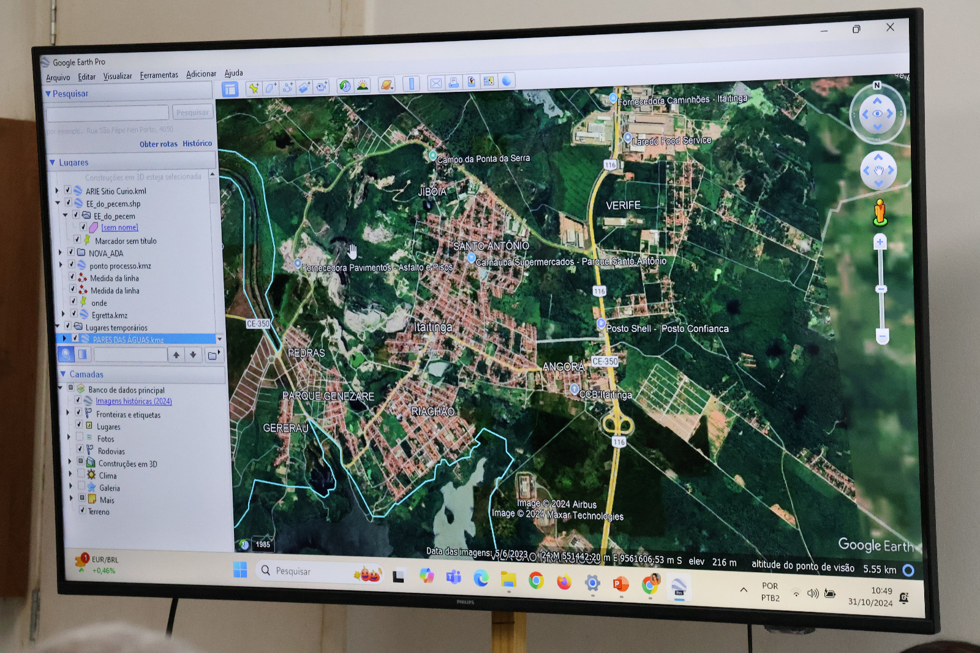Click the Histórico link
This screenshot has width=980, height=653.
pos(197,143)
